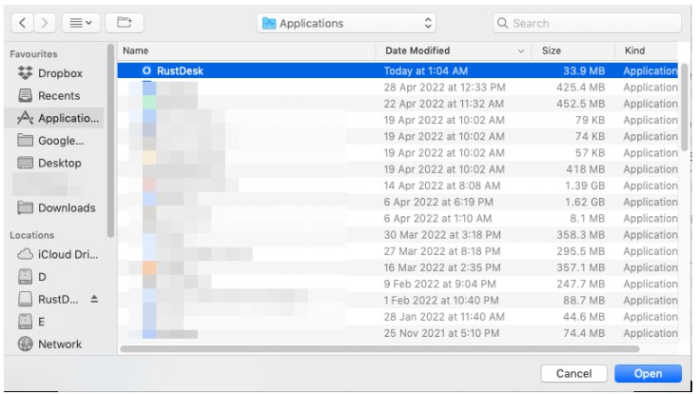The image size is (698, 394).
Task: Eject the RustD... volume
Action: click(x=94, y=299)
